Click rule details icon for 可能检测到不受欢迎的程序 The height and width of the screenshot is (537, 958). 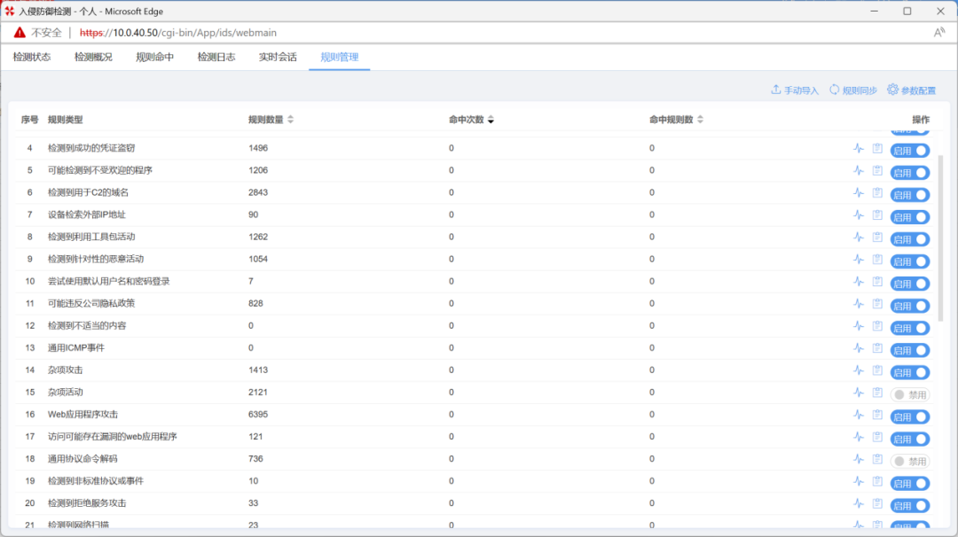coord(877,170)
